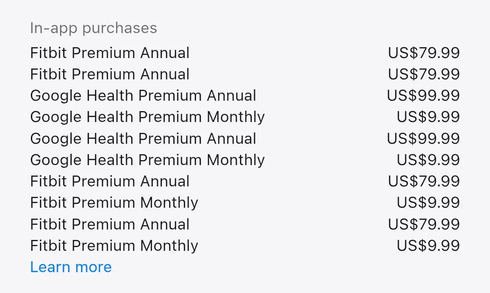The height and width of the screenshot is (293, 490).
Task: Click the first Google Health Premium Annual row
Action: point(143,95)
